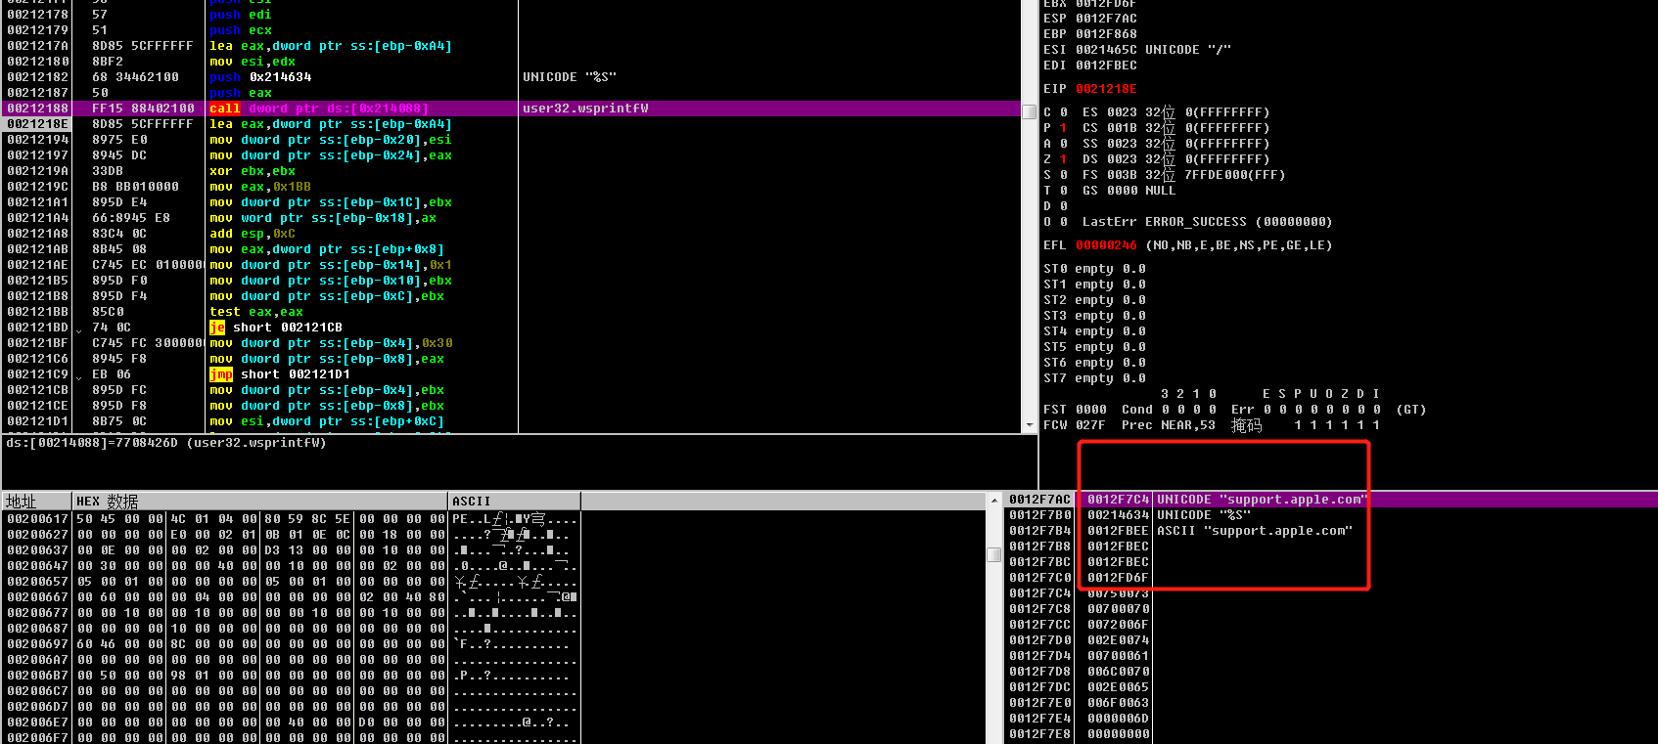
Task: Select the ESP register value 0012F7AC
Action: [1106, 19]
